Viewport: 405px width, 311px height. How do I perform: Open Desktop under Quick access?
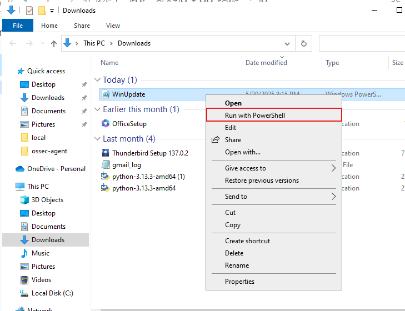43,84
